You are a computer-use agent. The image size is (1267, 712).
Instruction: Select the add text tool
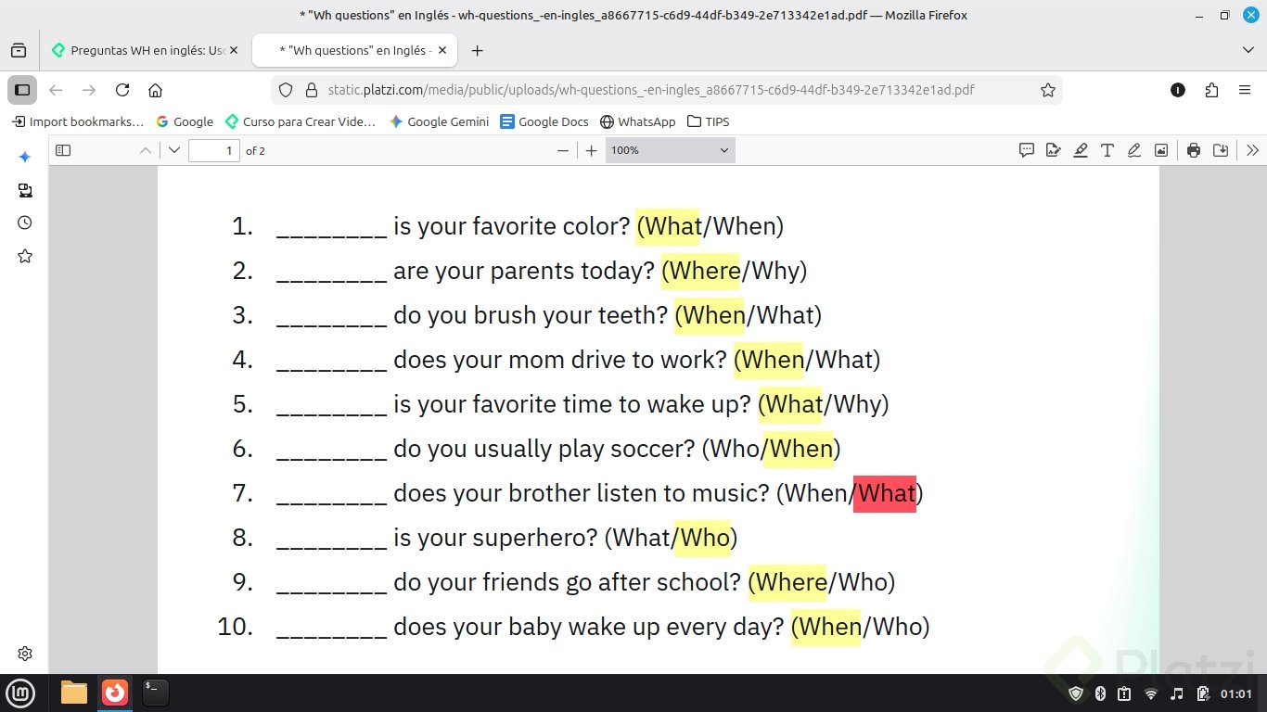[1107, 150]
